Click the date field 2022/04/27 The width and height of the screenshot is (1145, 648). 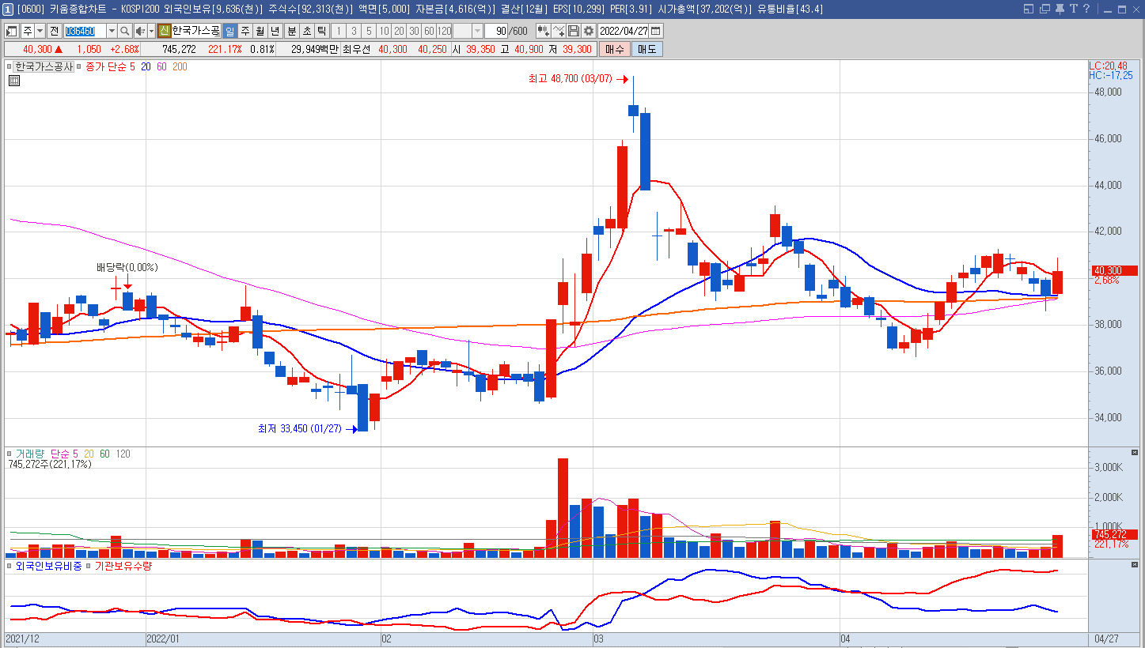point(624,31)
